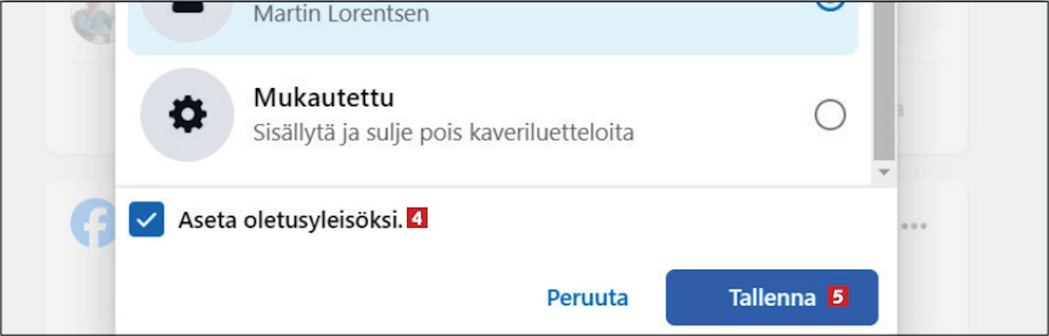Click the dark icon left of Martin Lorentsen

187,8
